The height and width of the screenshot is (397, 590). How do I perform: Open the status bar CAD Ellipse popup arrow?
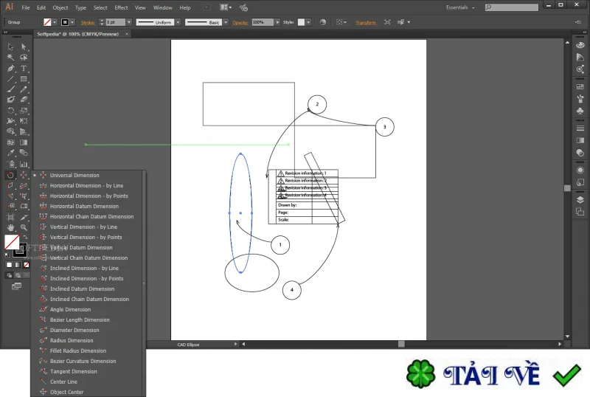(235, 344)
